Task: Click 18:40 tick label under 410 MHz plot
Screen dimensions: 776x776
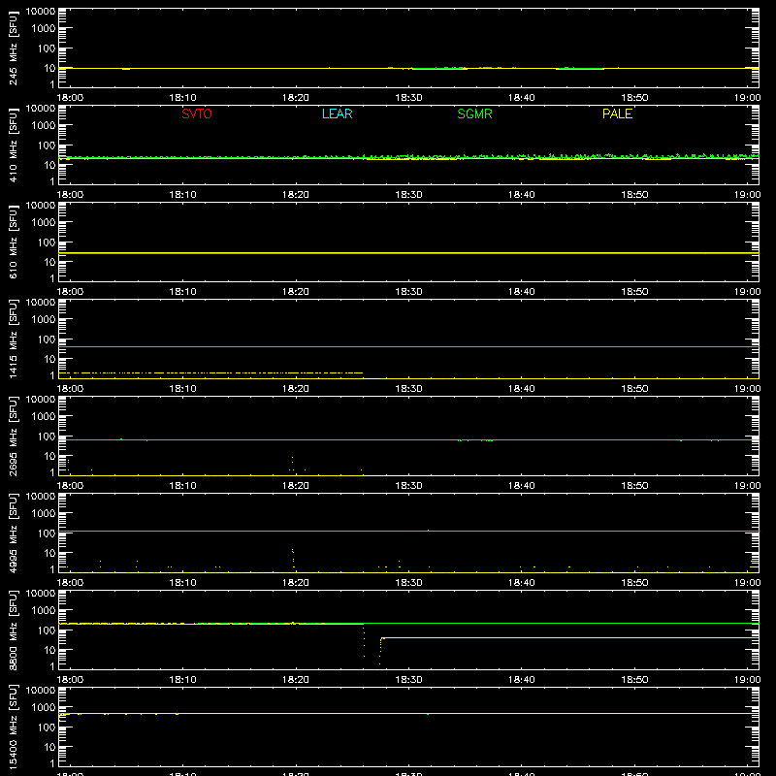Action: click(x=522, y=195)
